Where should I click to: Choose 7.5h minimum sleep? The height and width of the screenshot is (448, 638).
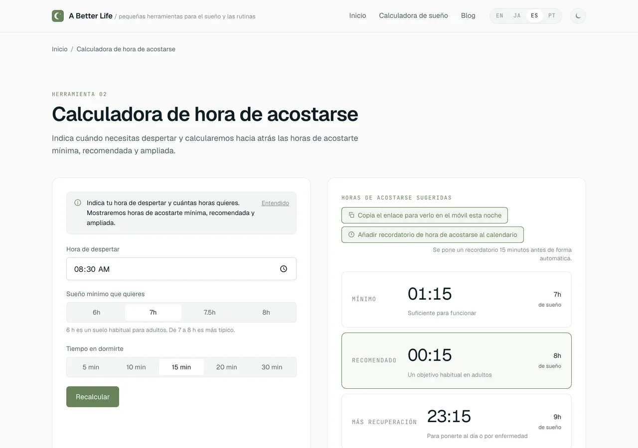click(x=210, y=312)
